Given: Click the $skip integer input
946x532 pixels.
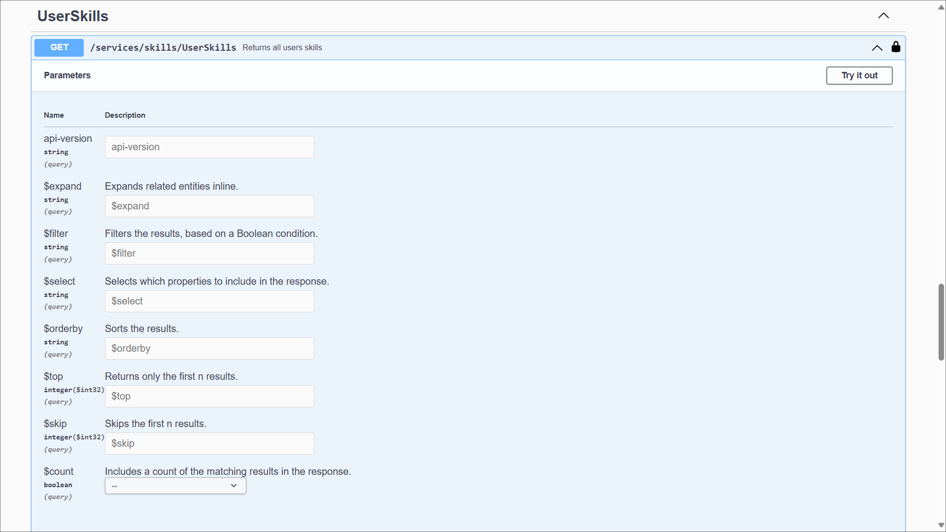Looking at the screenshot, I should [209, 444].
